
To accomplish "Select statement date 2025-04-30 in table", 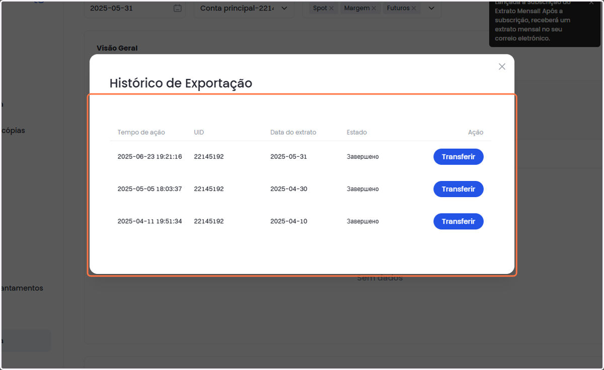I will pos(289,189).
